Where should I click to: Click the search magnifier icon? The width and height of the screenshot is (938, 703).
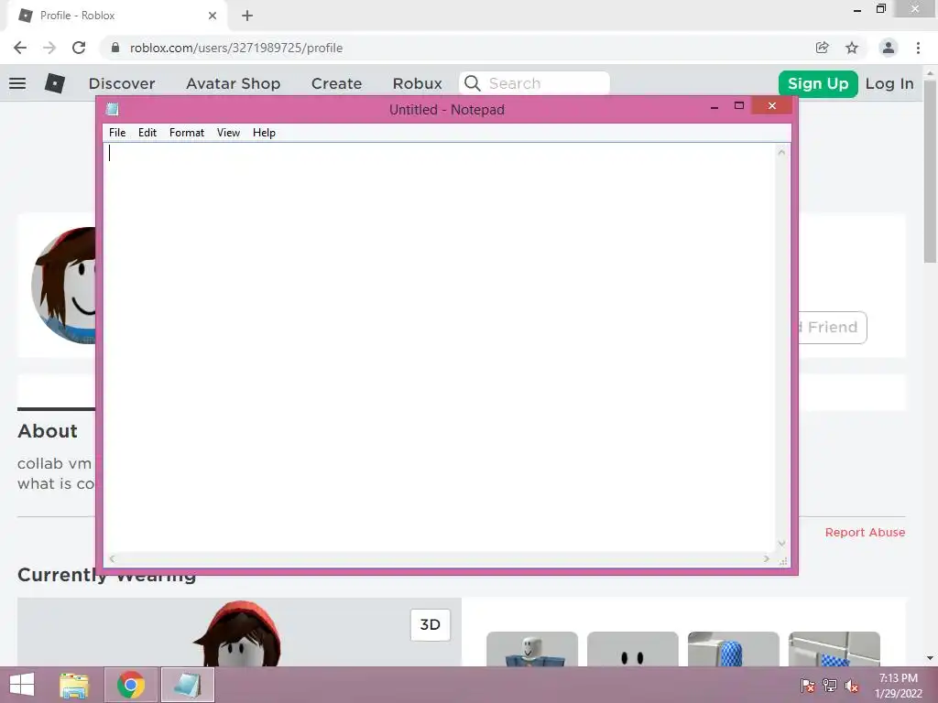tap(472, 83)
